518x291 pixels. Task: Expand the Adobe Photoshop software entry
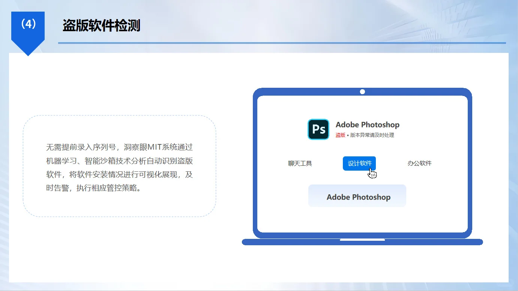357,196
